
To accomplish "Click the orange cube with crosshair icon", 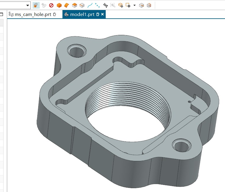I will pyautogui.click(x=120, y=5).
